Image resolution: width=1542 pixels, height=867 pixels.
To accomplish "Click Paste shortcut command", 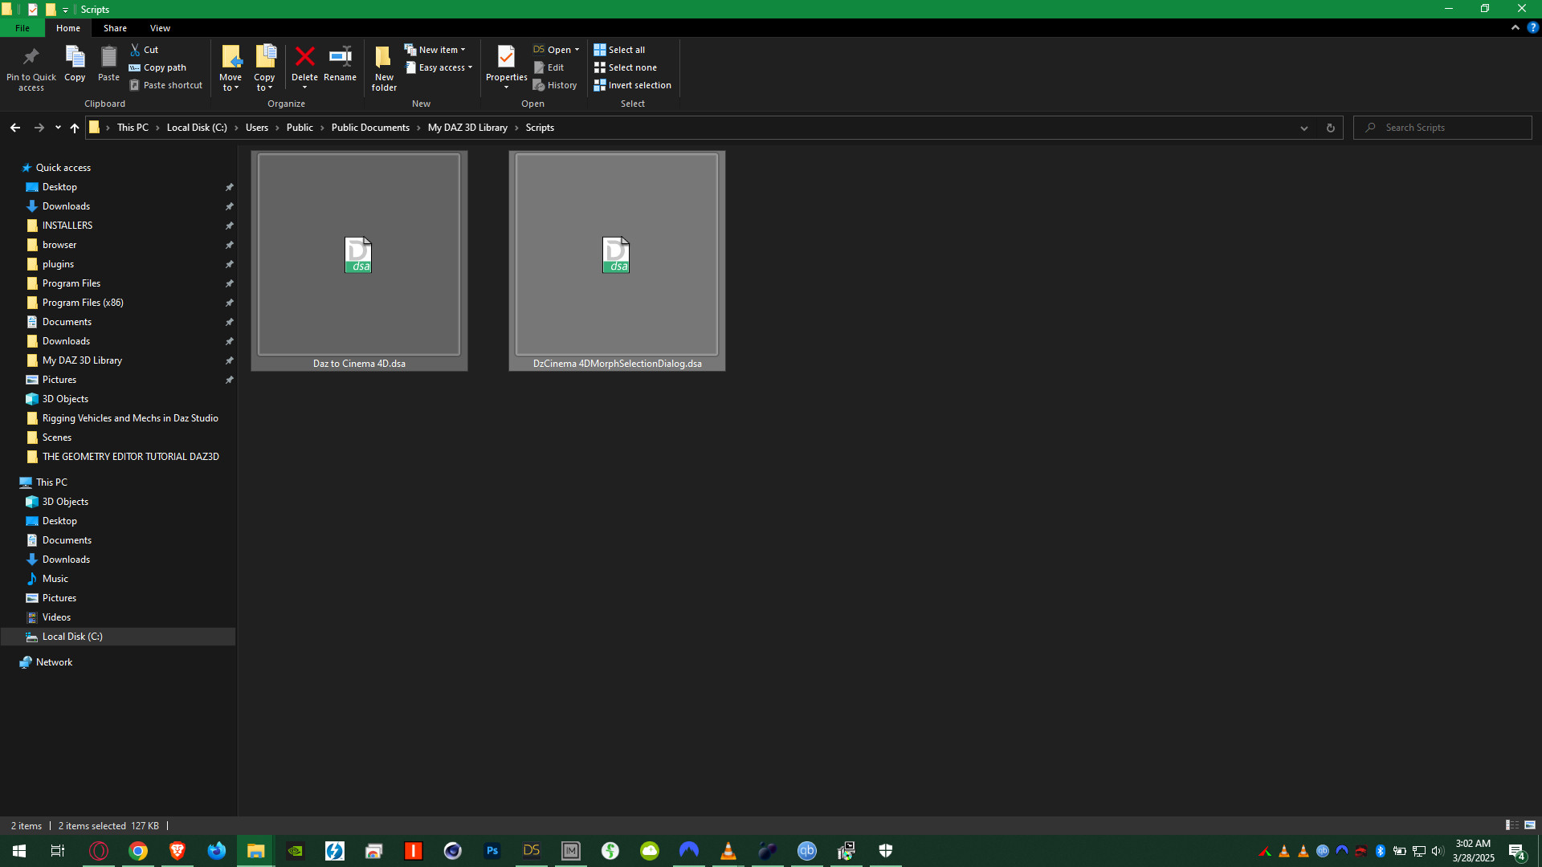I will [x=165, y=85].
